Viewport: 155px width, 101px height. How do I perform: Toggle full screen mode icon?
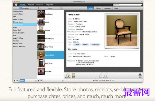pyautogui.click(x=141, y=1)
